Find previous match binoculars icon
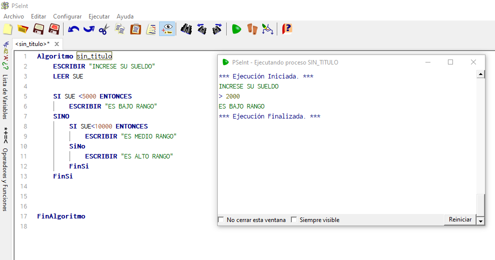Image resolution: width=495 pixels, height=260 pixels. [x=202, y=29]
